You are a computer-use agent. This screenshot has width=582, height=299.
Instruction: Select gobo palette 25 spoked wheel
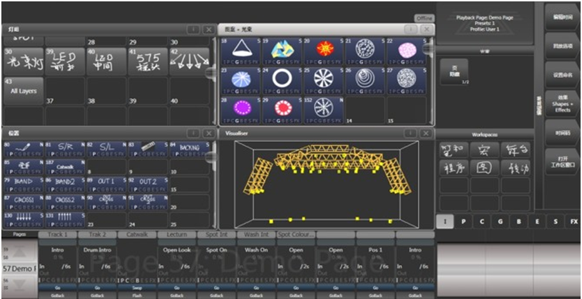point(324,80)
